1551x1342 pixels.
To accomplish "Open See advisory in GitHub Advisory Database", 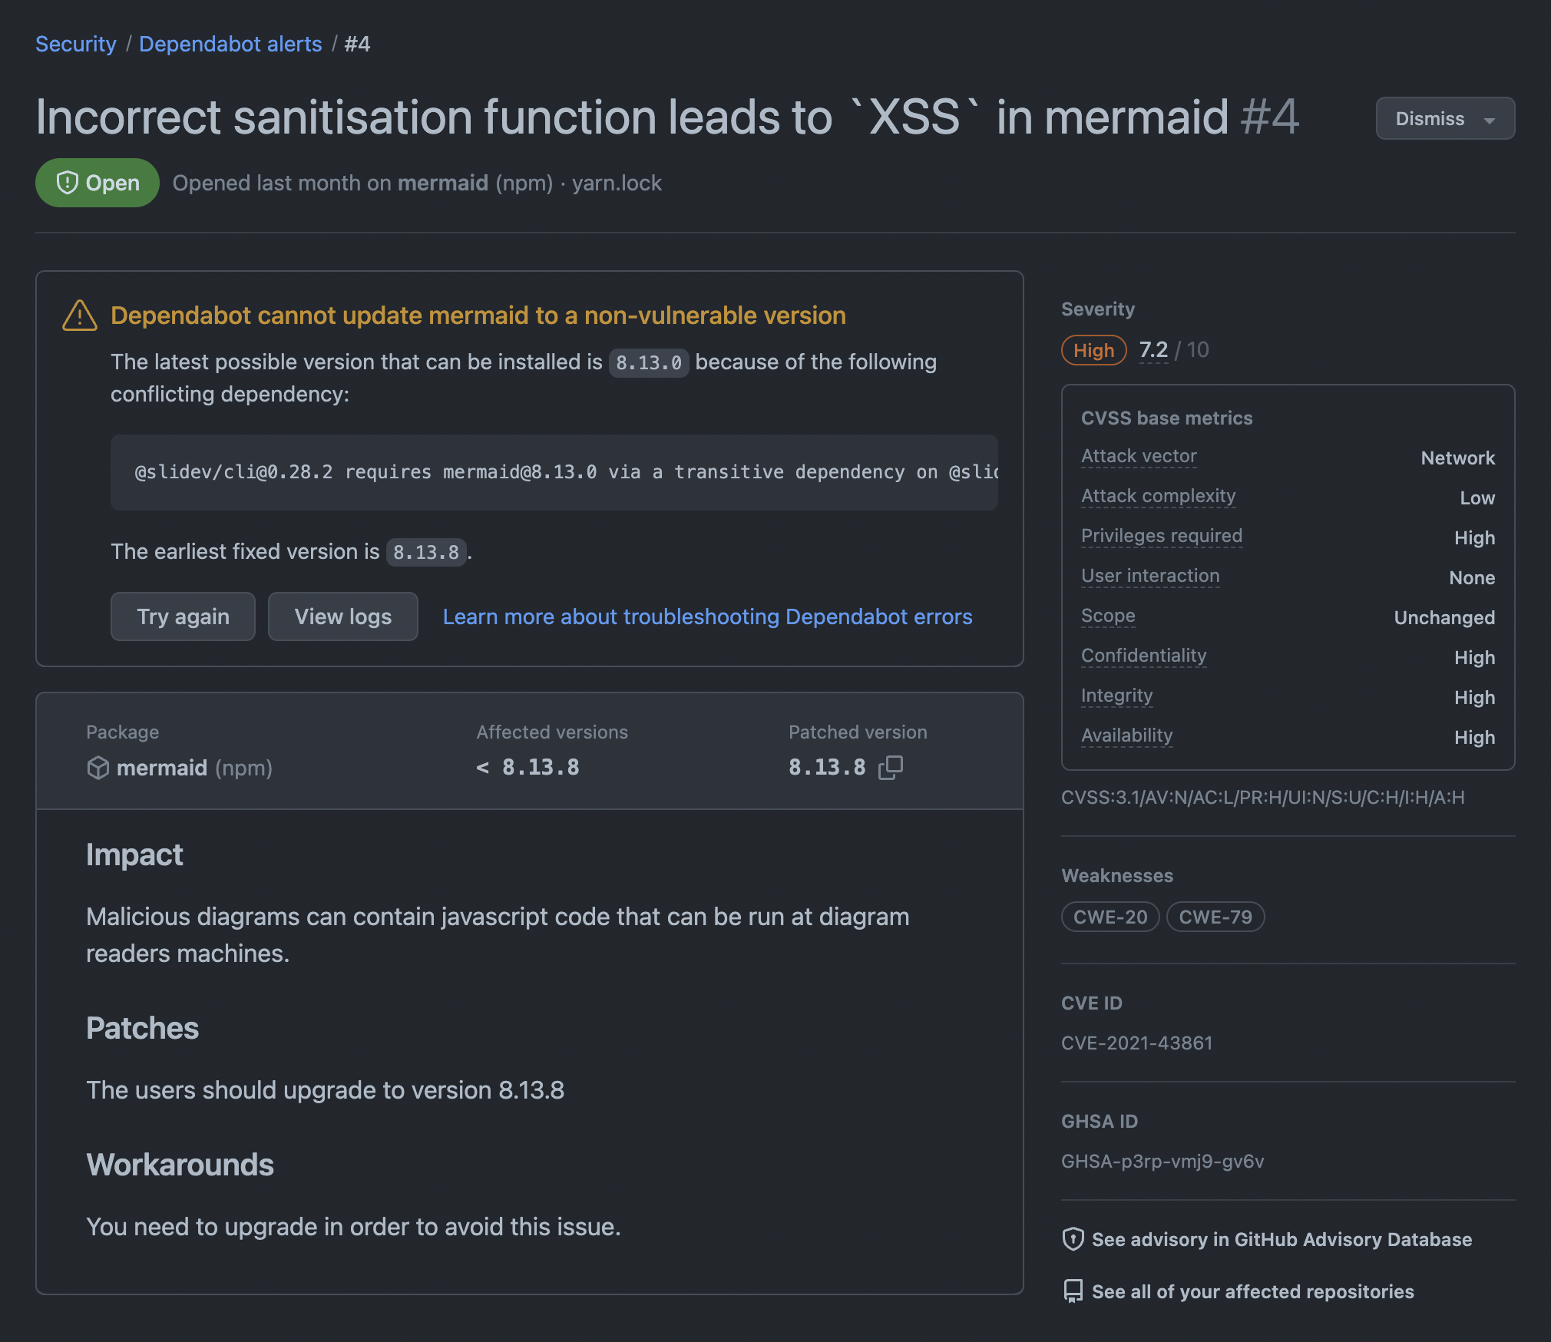I will pyautogui.click(x=1281, y=1239).
